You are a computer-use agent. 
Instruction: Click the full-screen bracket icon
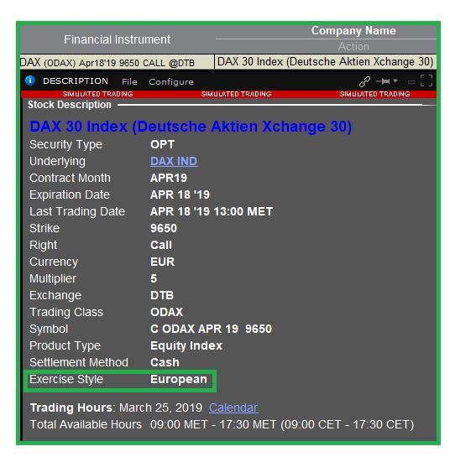coord(426,80)
